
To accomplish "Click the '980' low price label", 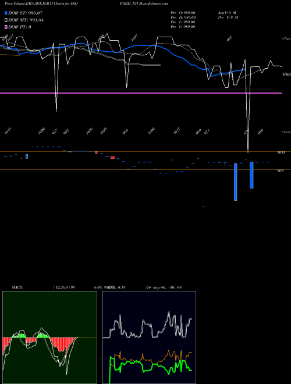I will click(x=261, y=131).
